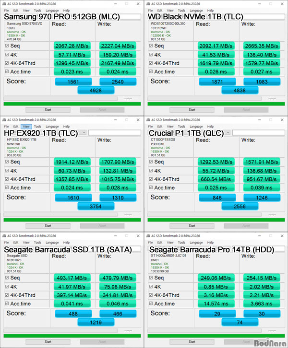Viewport: 288px width, 348px height.
Task: Uncheck Seq test in Samsung 970 PRO window
Action: (7, 46)
